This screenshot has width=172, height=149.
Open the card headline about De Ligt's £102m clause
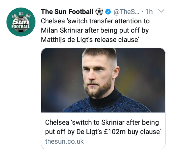tap(103, 127)
